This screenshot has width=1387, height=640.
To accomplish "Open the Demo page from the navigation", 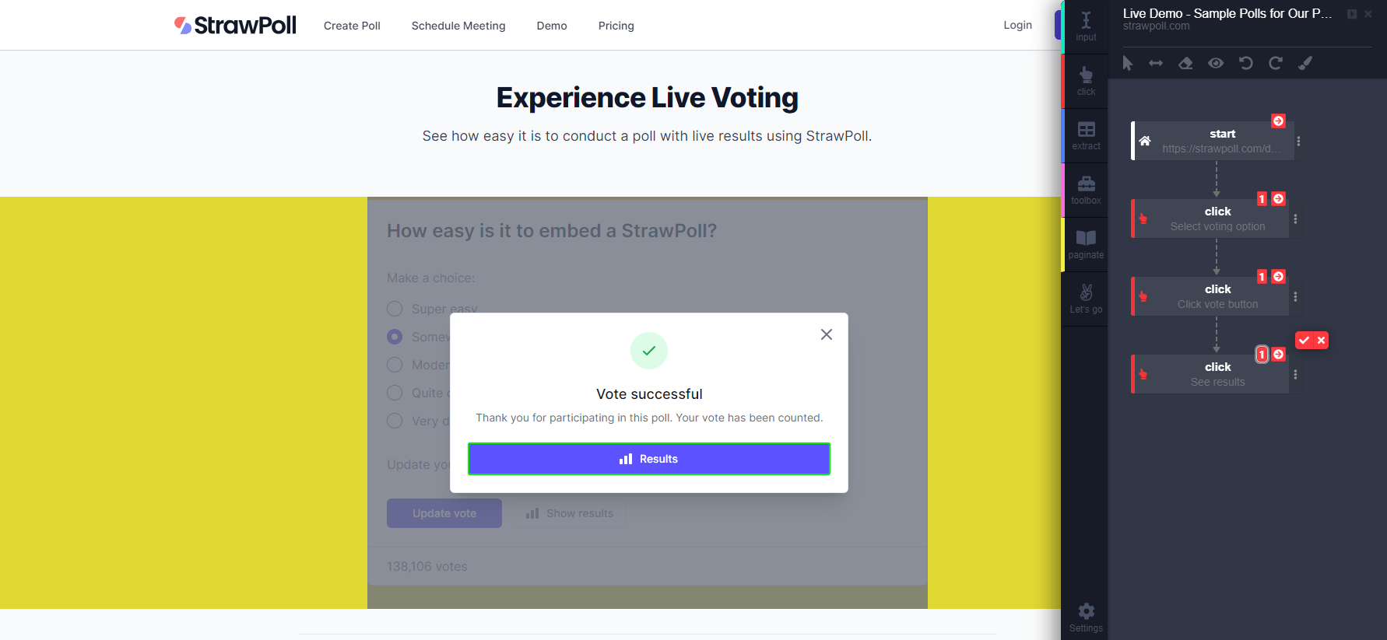I will pyautogui.click(x=552, y=26).
